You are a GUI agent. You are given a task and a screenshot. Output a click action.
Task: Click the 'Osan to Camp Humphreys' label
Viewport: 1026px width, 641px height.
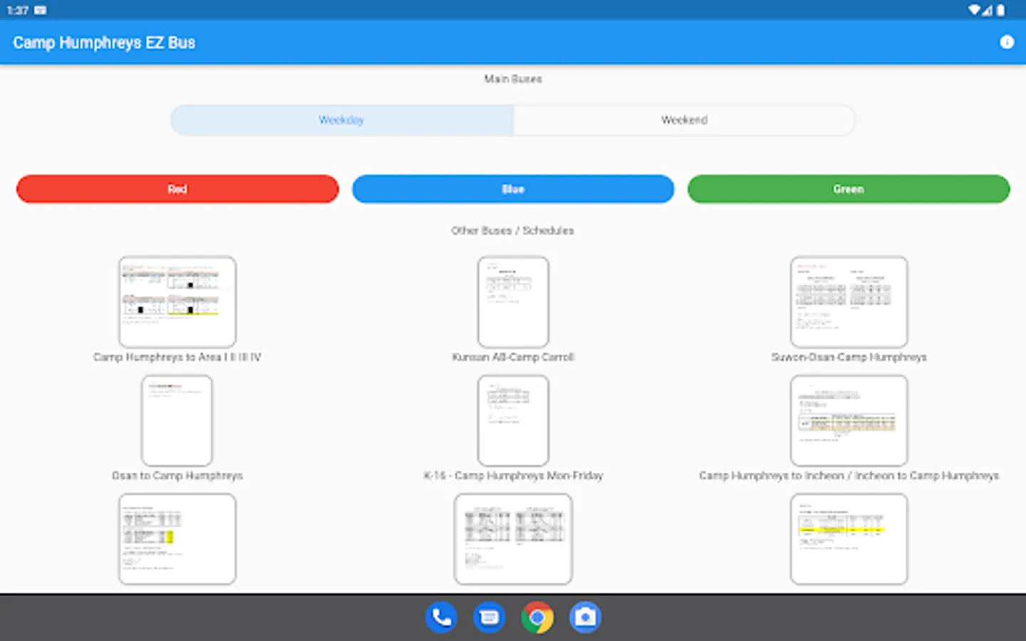pos(177,475)
